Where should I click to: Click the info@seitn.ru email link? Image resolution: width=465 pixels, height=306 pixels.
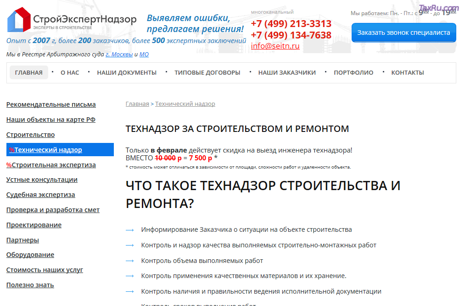pyautogui.click(x=275, y=46)
